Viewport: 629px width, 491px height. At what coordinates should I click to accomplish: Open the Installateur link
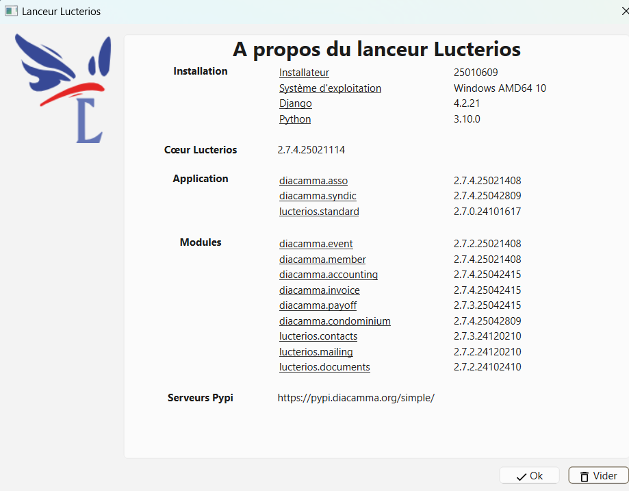tap(304, 73)
